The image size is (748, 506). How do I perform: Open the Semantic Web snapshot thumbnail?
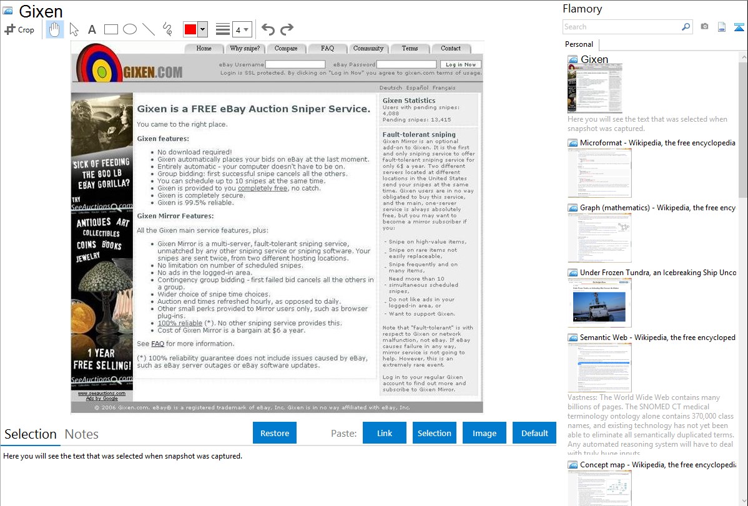(x=599, y=367)
